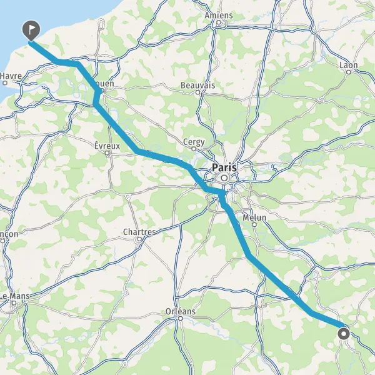The height and width of the screenshot is (375, 375).
Task: Click the Beauvais label text
Action: (197, 85)
